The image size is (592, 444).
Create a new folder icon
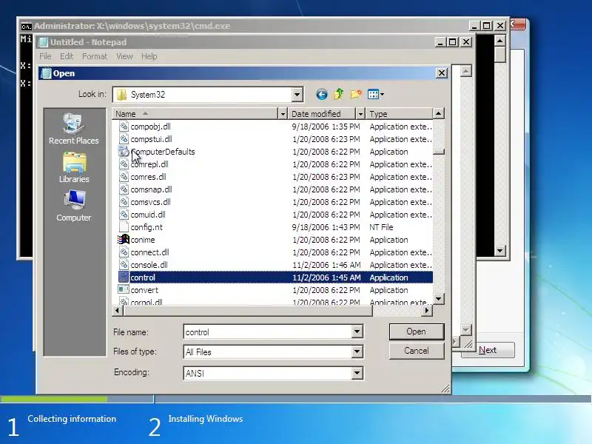tap(356, 94)
